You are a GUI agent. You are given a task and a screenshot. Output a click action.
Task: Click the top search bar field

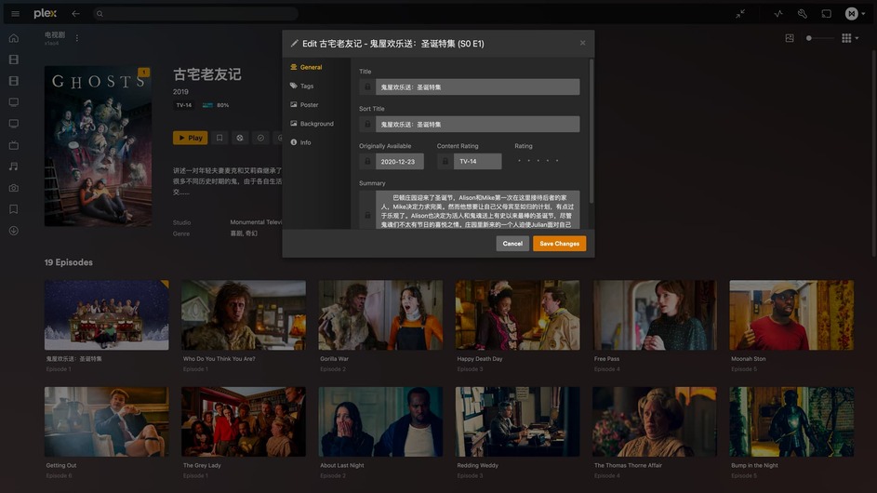[x=194, y=13]
